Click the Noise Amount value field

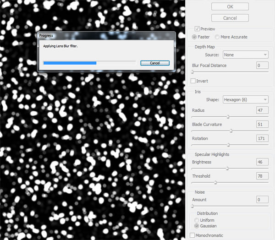262,200
